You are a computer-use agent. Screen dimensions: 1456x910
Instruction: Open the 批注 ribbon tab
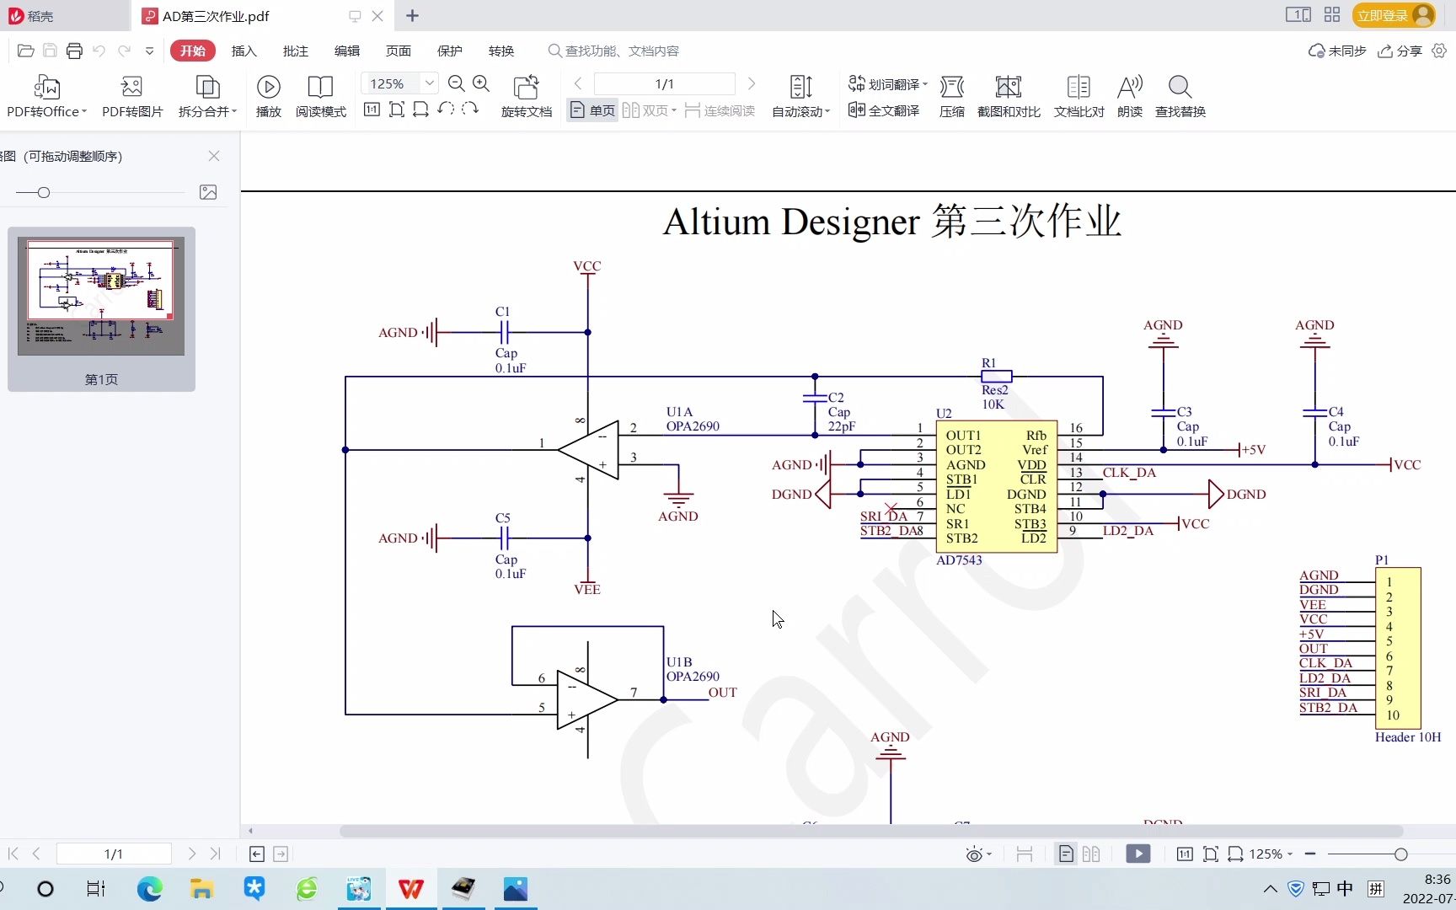(295, 51)
